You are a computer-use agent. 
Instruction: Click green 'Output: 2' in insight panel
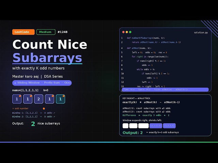133,133
